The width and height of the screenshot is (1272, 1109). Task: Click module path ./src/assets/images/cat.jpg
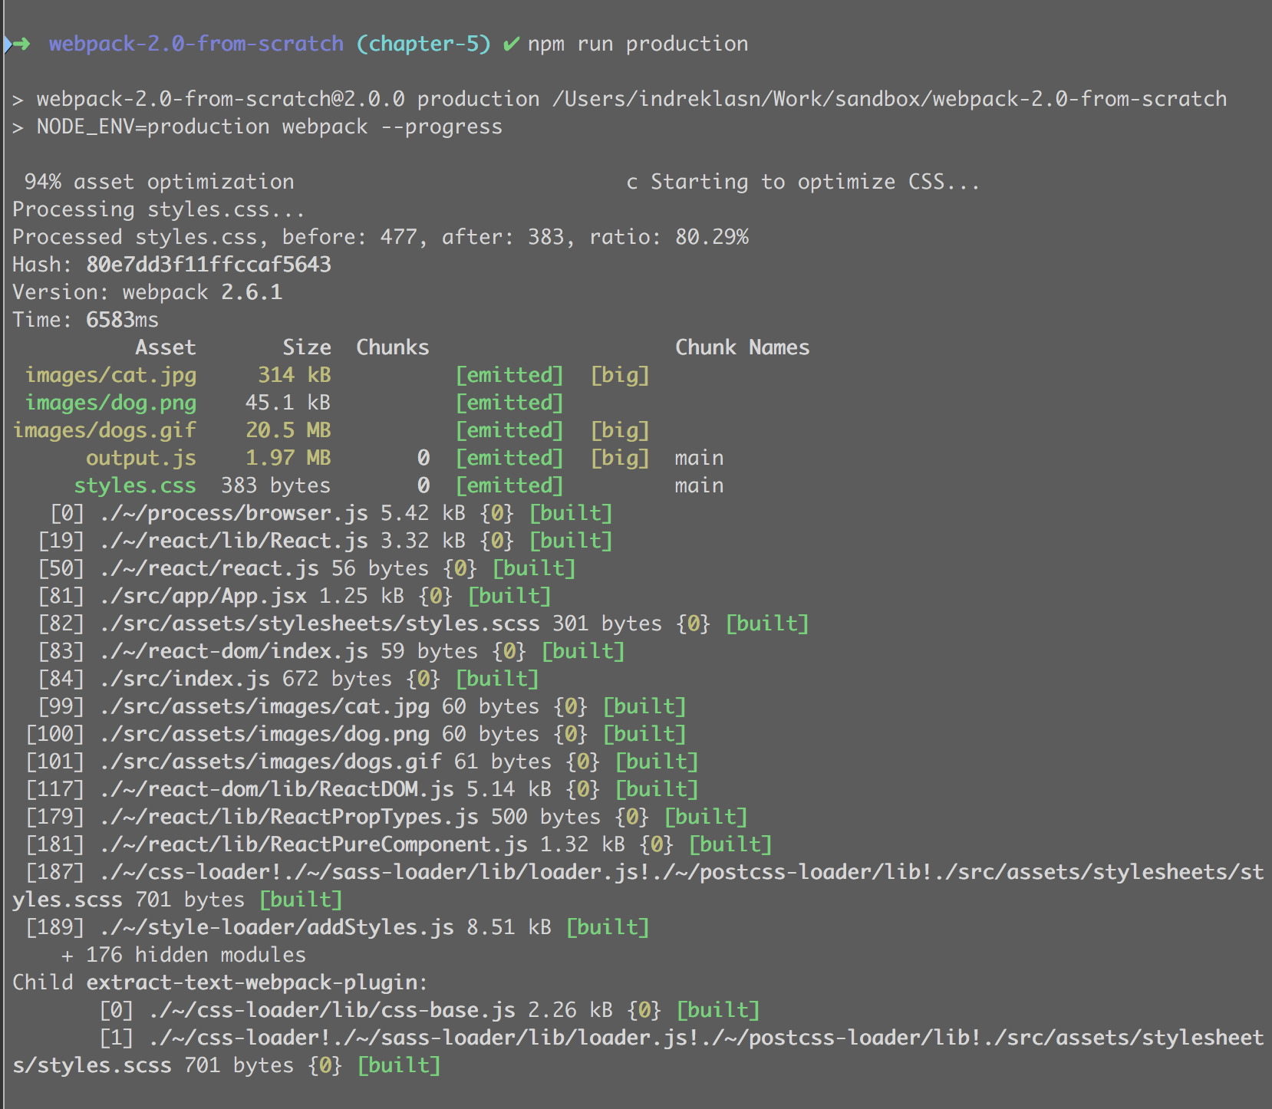(264, 706)
